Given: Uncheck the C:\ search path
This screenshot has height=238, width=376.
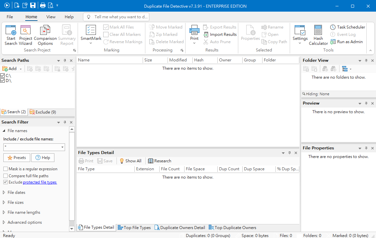Looking at the screenshot, I should click(x=3, y=76).
